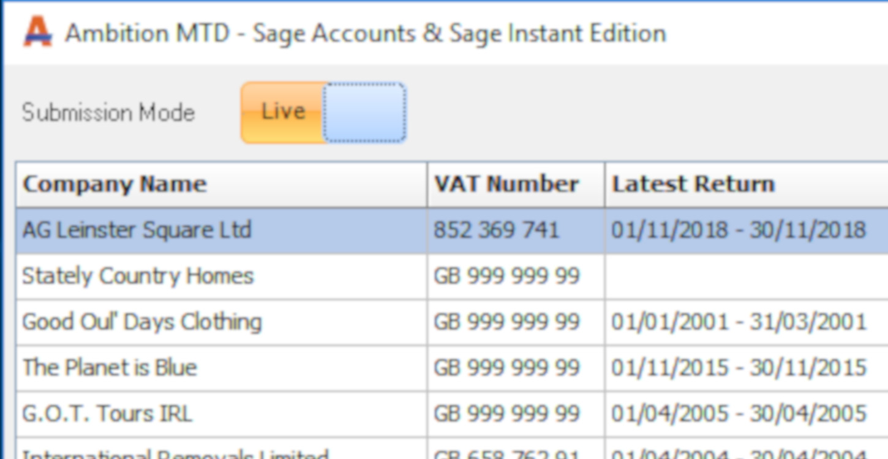
Task: Select Stately Country Homes company name
Action: [138, 276]
